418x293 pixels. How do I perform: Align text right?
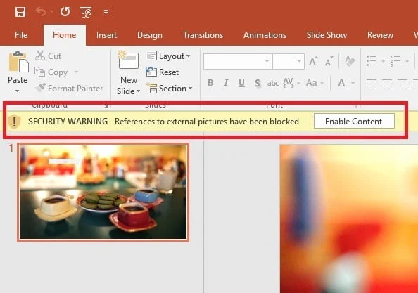(x=403, y=83)
